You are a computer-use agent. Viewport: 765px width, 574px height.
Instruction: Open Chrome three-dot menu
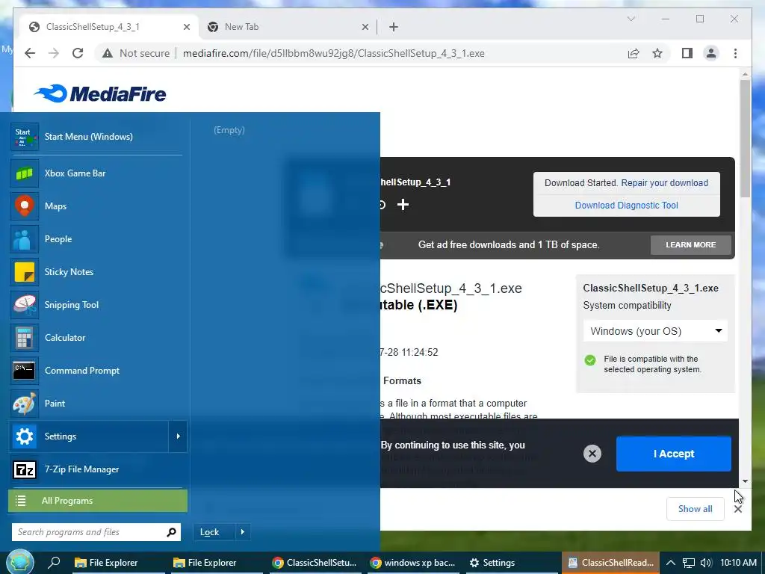point(735,53)
